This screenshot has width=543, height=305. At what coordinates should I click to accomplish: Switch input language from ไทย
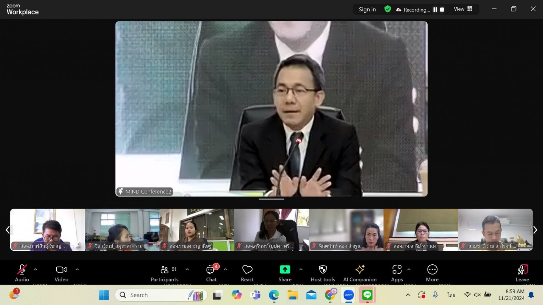pos(451,295)
